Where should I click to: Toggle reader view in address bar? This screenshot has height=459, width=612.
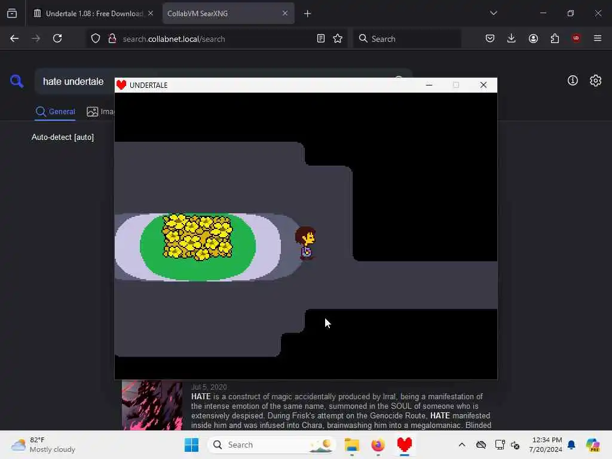pyautogui.click(x=321, y=38)
